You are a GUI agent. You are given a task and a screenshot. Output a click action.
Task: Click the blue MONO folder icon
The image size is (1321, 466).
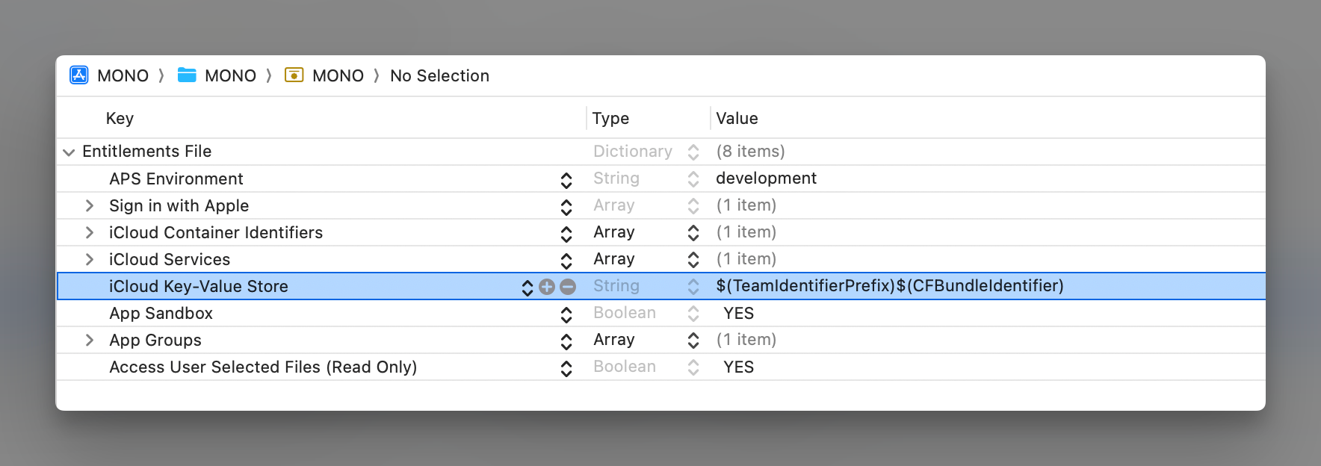point(187,75)
